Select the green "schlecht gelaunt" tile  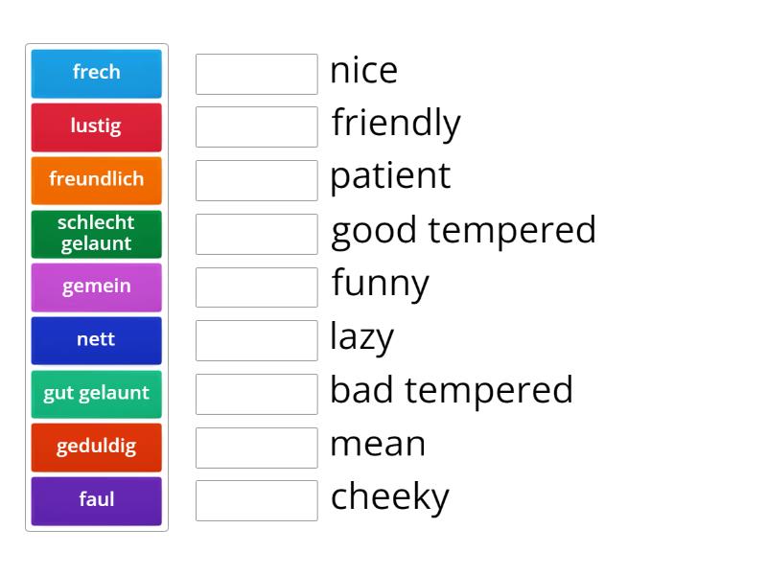click(x=96, y=233)
